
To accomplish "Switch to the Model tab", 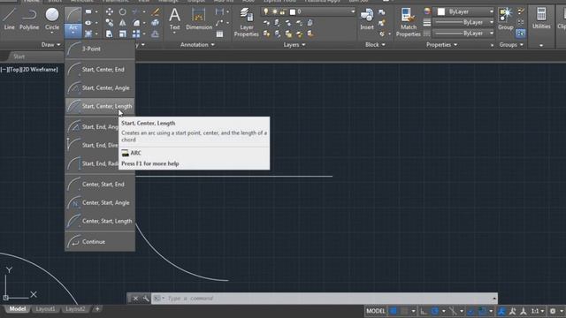I will click(x=17, y=309).
